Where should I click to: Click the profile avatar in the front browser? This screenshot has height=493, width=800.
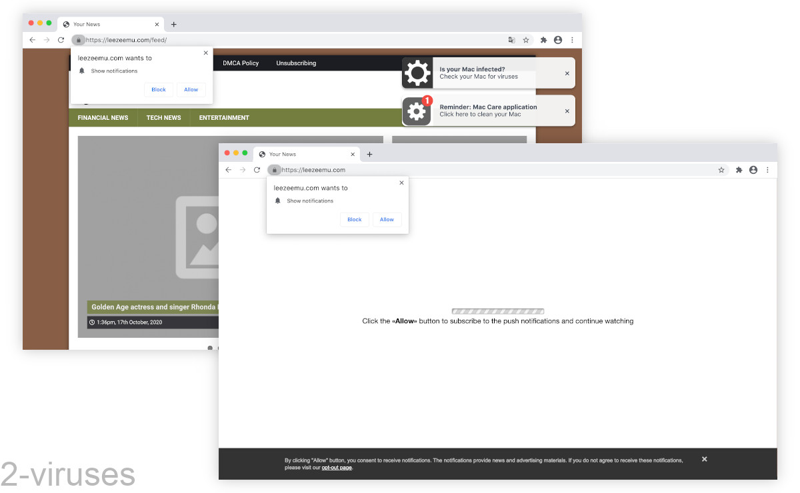coord(753,170)
